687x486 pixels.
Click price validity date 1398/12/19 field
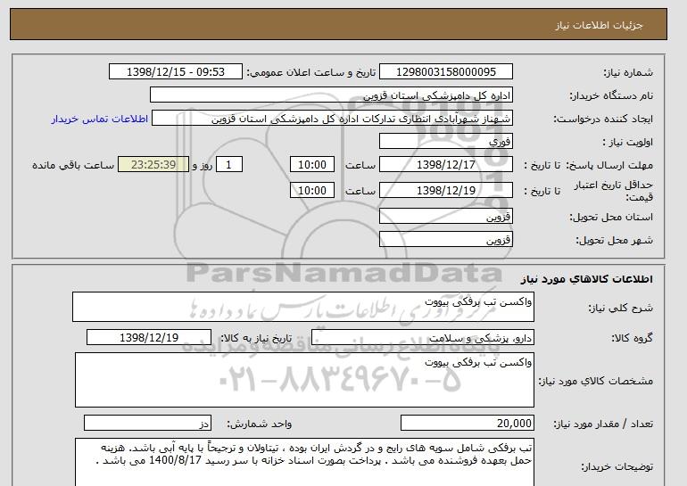point(445,191)
